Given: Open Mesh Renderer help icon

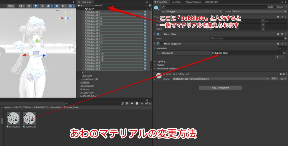Looking at the screenshot, I should 278,44.
